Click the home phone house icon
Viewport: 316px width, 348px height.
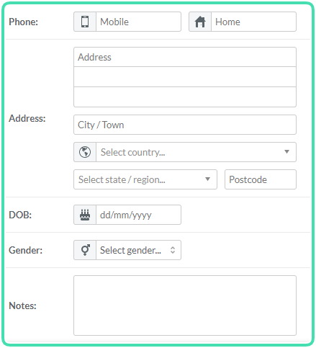200,22
